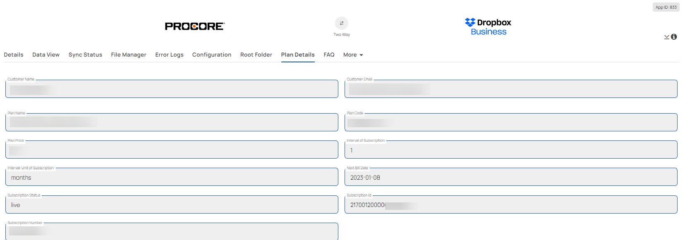Click the Customer Name field

tap(172, 89)
